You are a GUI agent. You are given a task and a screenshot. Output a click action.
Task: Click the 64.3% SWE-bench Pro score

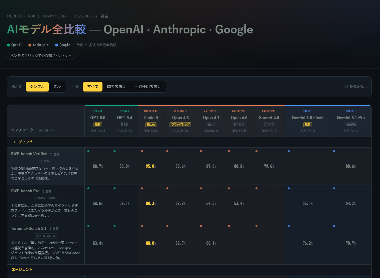[211, 203]
